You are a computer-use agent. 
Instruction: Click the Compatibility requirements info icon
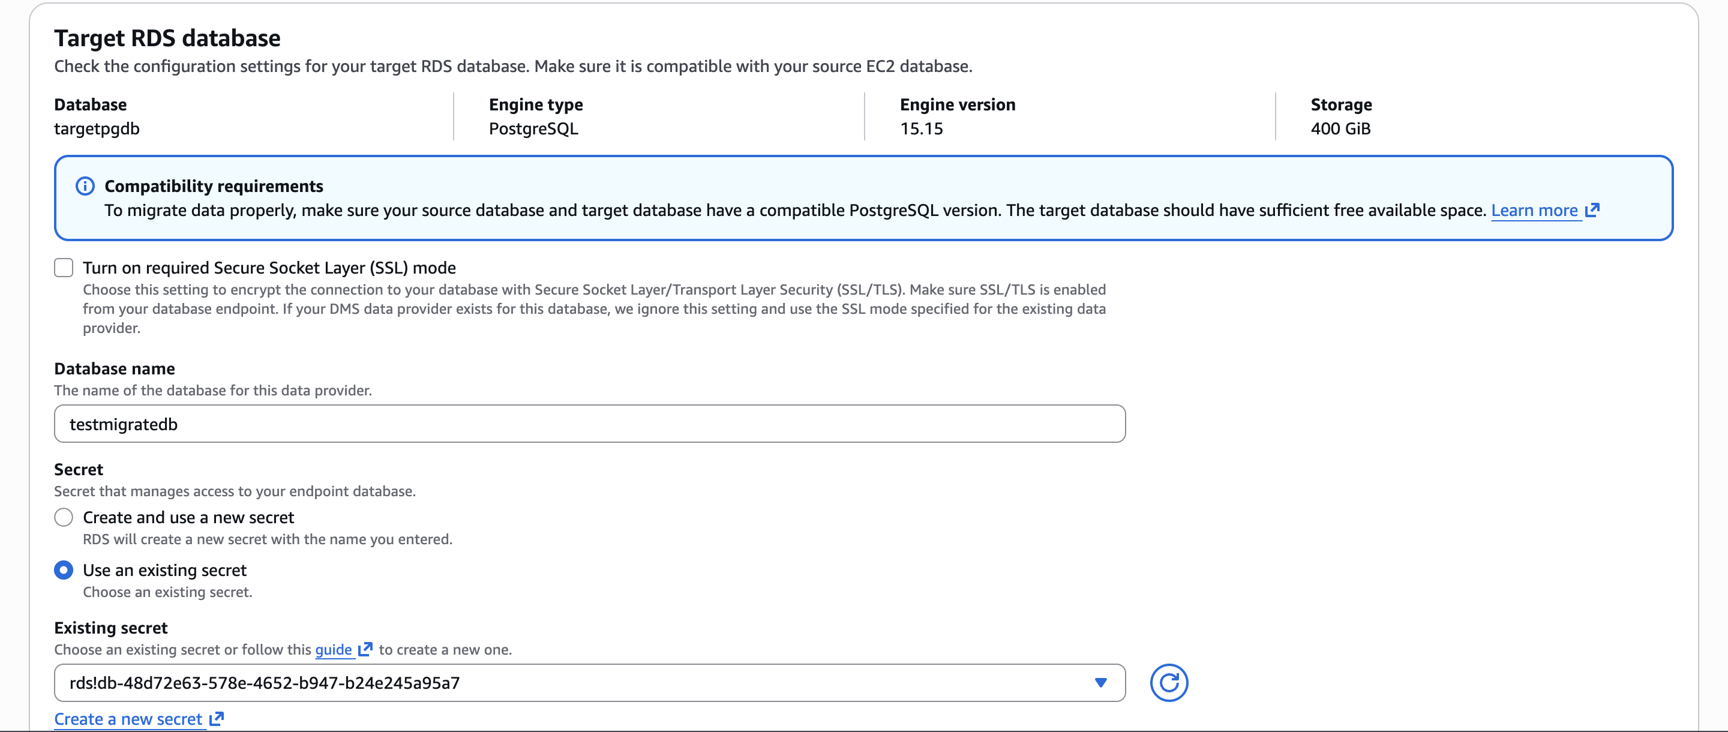(85, 186)
